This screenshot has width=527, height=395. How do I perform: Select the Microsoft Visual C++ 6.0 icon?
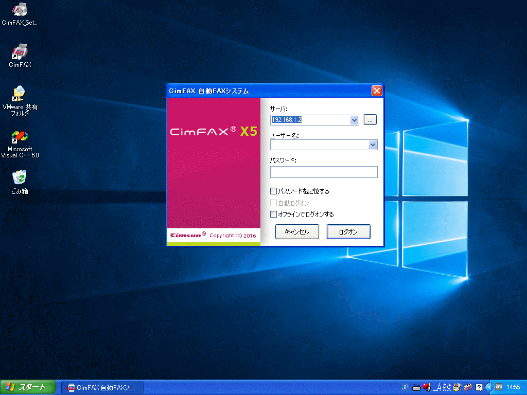pos(20,145)
